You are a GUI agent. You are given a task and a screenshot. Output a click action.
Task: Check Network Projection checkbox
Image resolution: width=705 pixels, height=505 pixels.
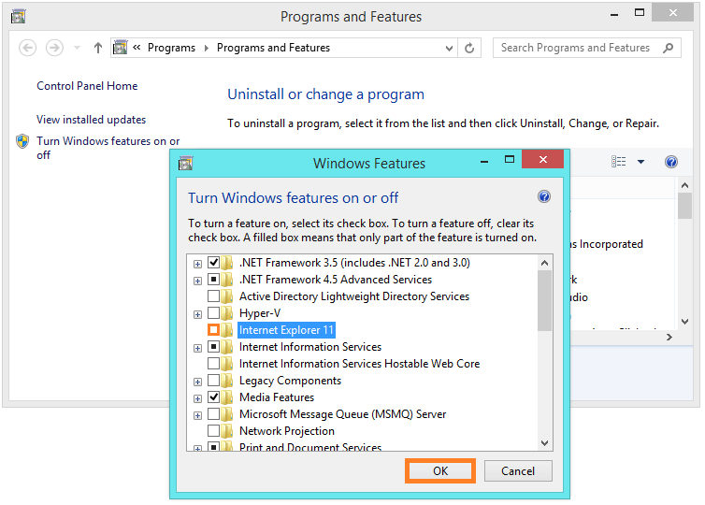[x=213, y=431]
